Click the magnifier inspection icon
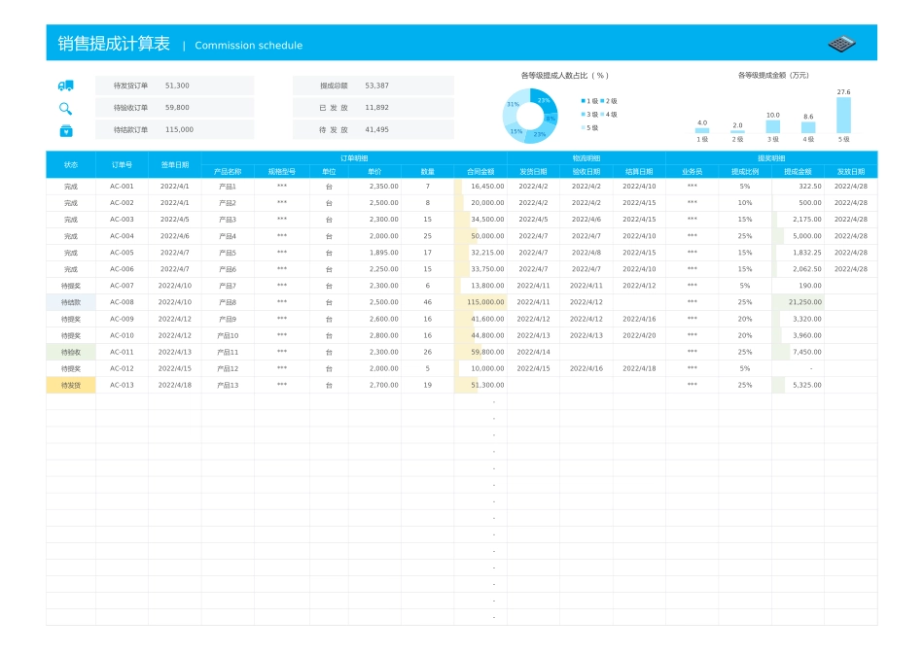The image size is (924, 653). (65, 108)
